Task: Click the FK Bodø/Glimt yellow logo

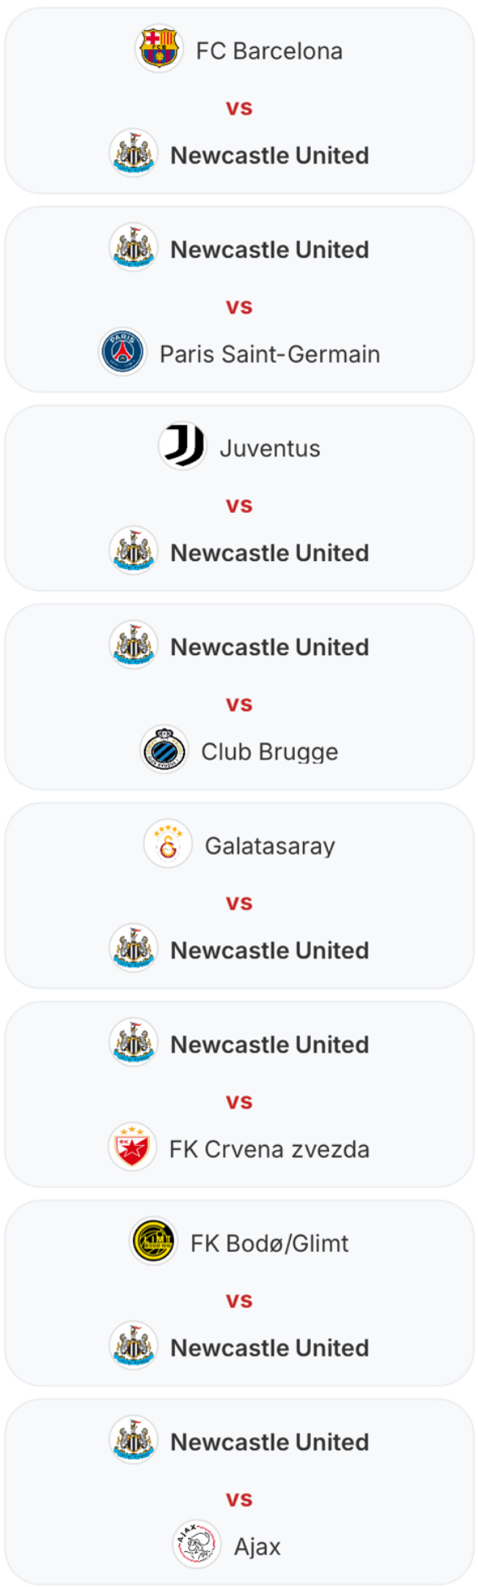Action: [154, 1242]
